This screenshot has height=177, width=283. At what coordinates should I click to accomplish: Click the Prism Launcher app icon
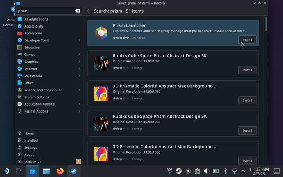point(101,33)
